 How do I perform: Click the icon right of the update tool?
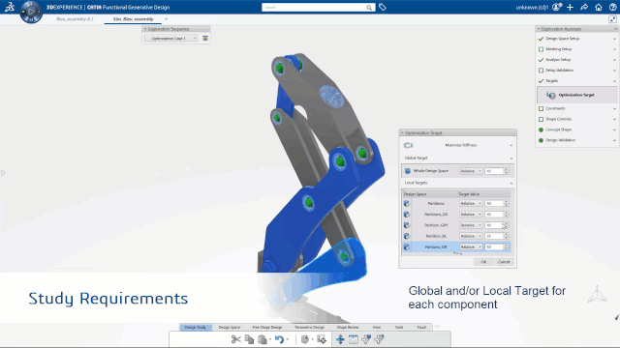click(322, 339)
